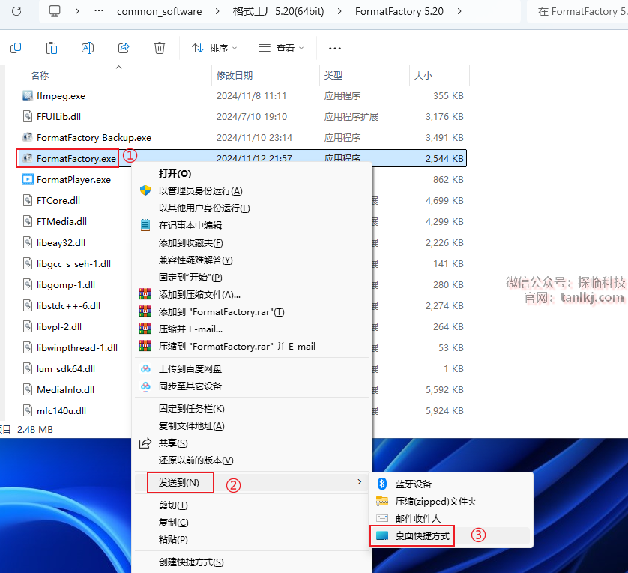Click the rename icon in toolbar

point(88,48)
